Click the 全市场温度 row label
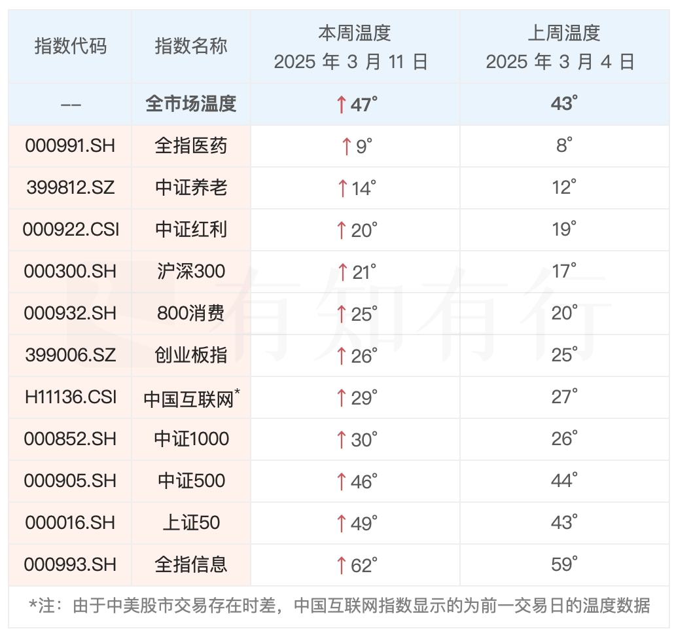Viewport: 674px width, 635px height. (190, 104)
